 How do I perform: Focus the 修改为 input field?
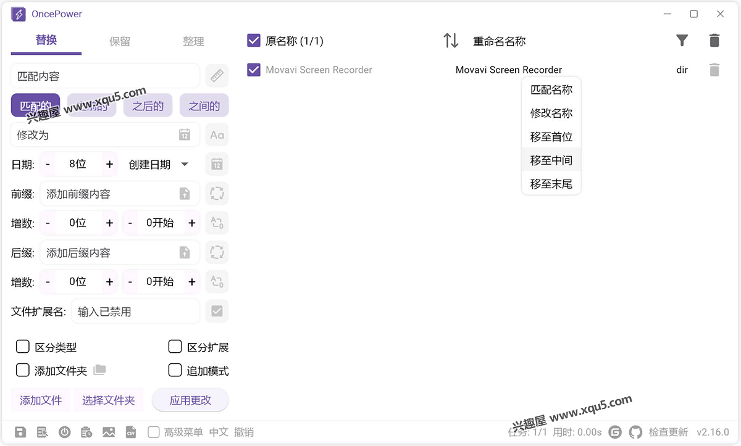(x=105, y=135)
